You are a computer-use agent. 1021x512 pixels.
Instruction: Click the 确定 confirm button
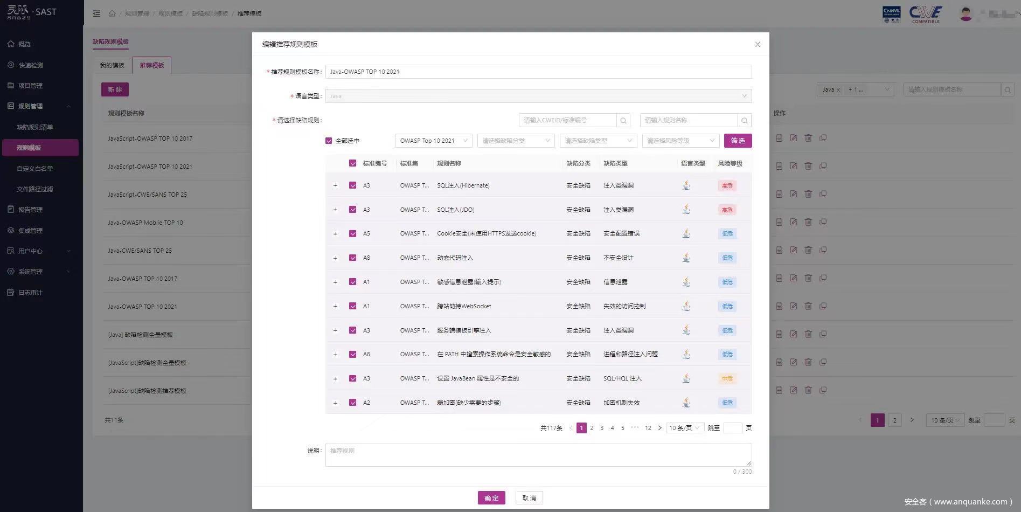(x=491, y=498)
